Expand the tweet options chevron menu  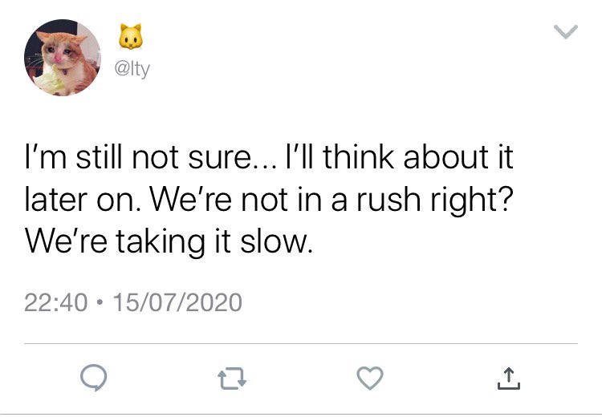pyautogui.click(x=566, y=32)
